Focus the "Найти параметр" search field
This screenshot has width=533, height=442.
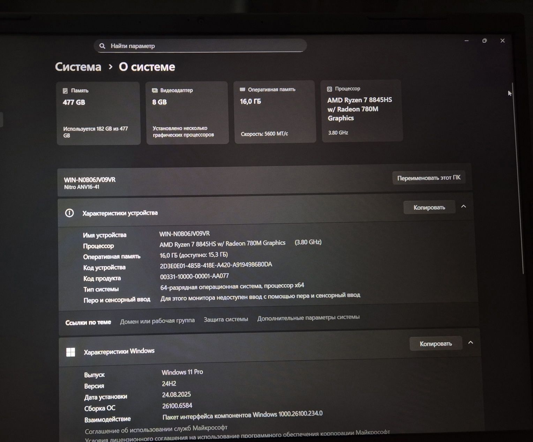click(200, 46)
